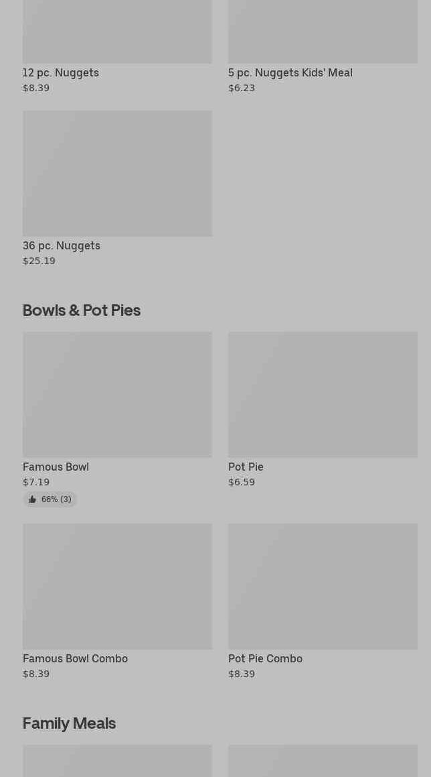Click the Family Meals section heading
Screen dimensions: 431x777
tap(69, 723)
